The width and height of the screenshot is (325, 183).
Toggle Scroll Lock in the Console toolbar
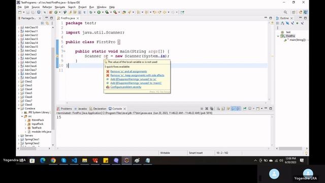[223, 109]
